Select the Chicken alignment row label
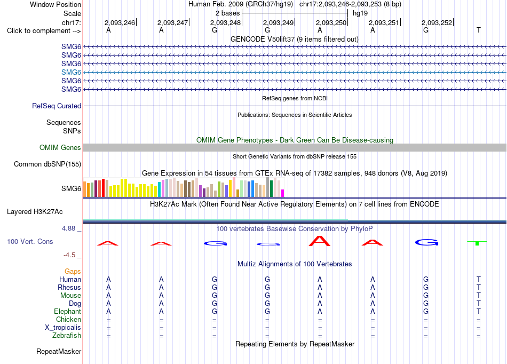The height and width of the screenshot is (364, 507). tap(68, 319)
